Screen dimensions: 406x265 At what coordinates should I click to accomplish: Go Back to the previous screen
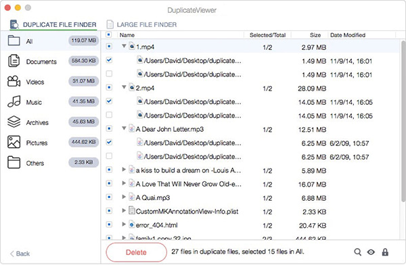pyautogui.click(x=20, y=254)
